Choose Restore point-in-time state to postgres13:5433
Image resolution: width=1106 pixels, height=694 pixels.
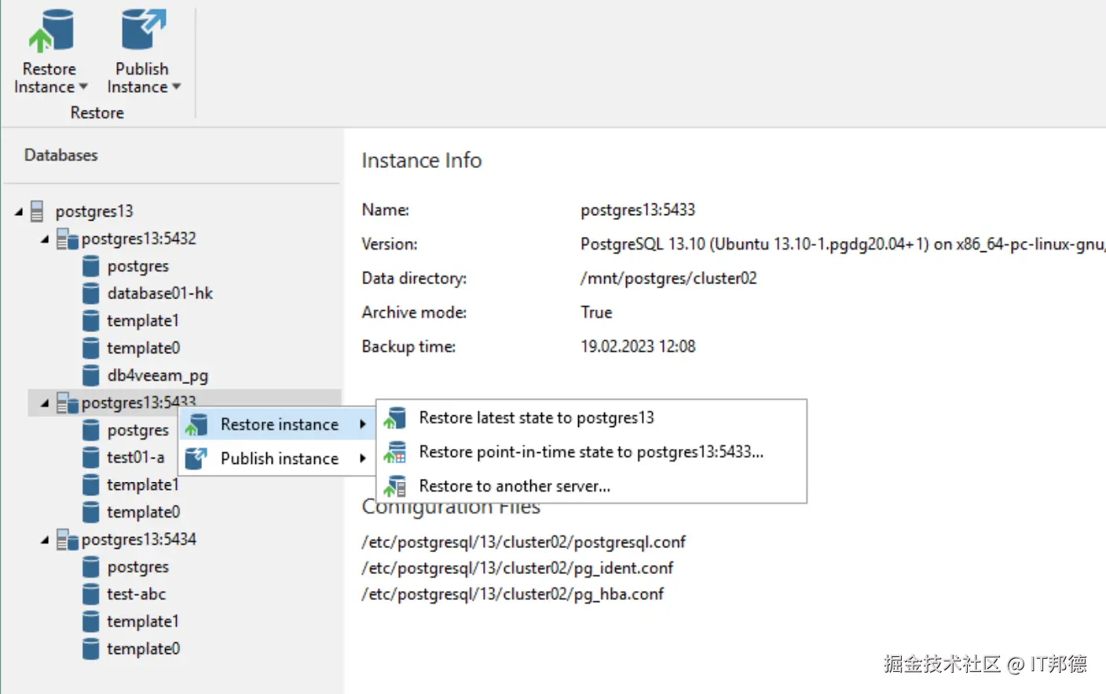tap(592, 452)
